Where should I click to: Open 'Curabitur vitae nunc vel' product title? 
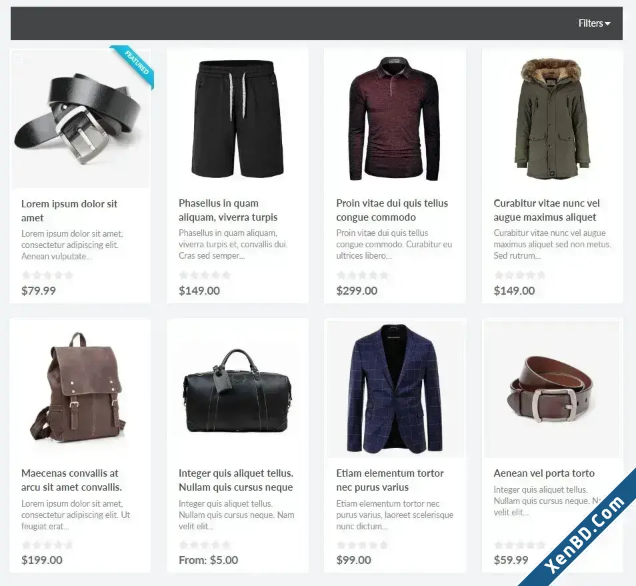coord(547,210)
